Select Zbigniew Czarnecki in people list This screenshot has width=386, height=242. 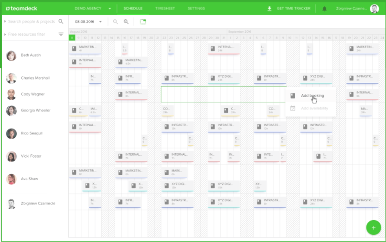click(x=38, y=203)
